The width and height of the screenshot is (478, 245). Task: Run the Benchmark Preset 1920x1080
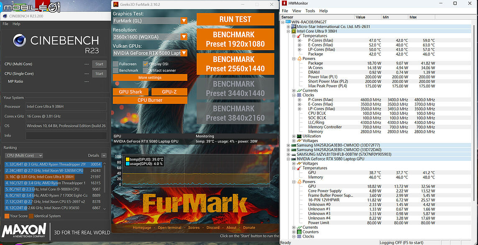click(x=235, y=39)
